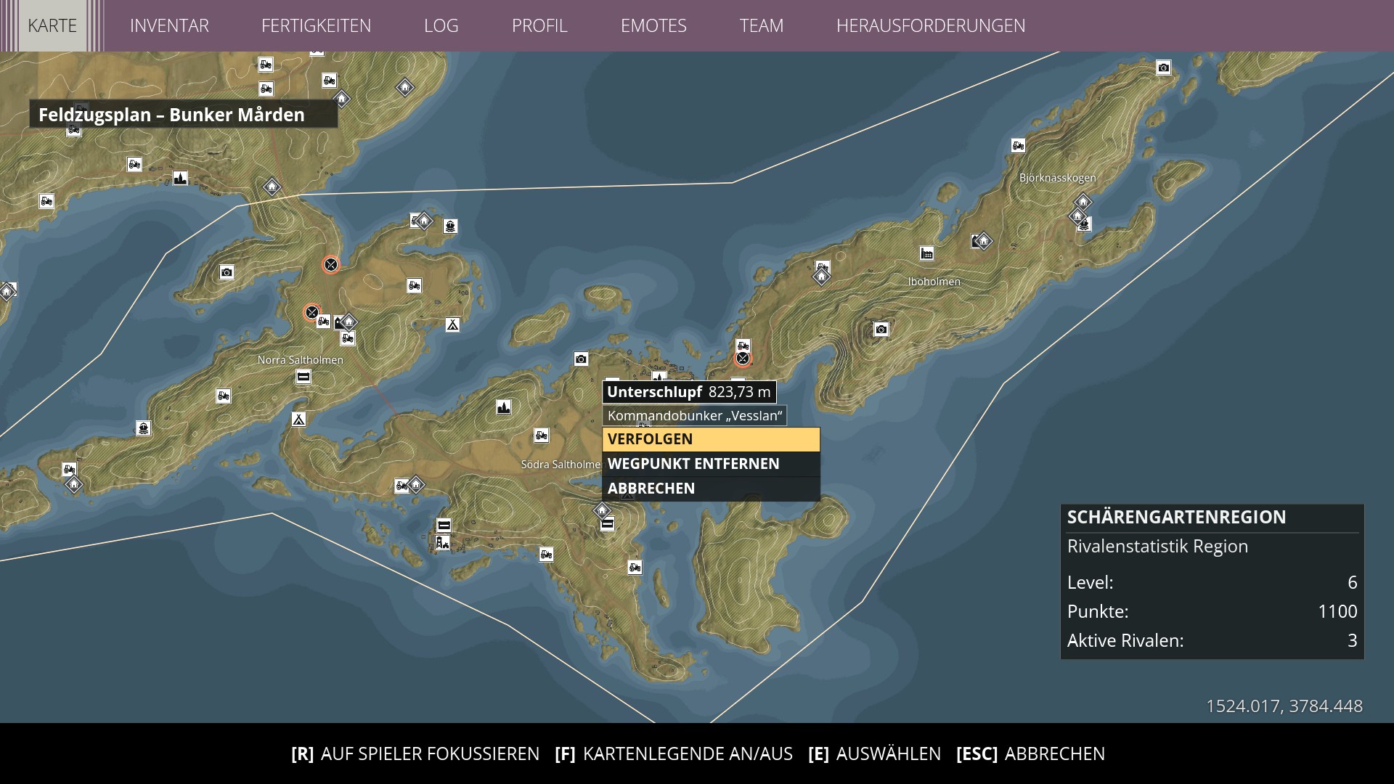Screen dimensions: 1394x784
Task: Select the camera icon south of Iboholmen label
Action: [x=881, y=330]
